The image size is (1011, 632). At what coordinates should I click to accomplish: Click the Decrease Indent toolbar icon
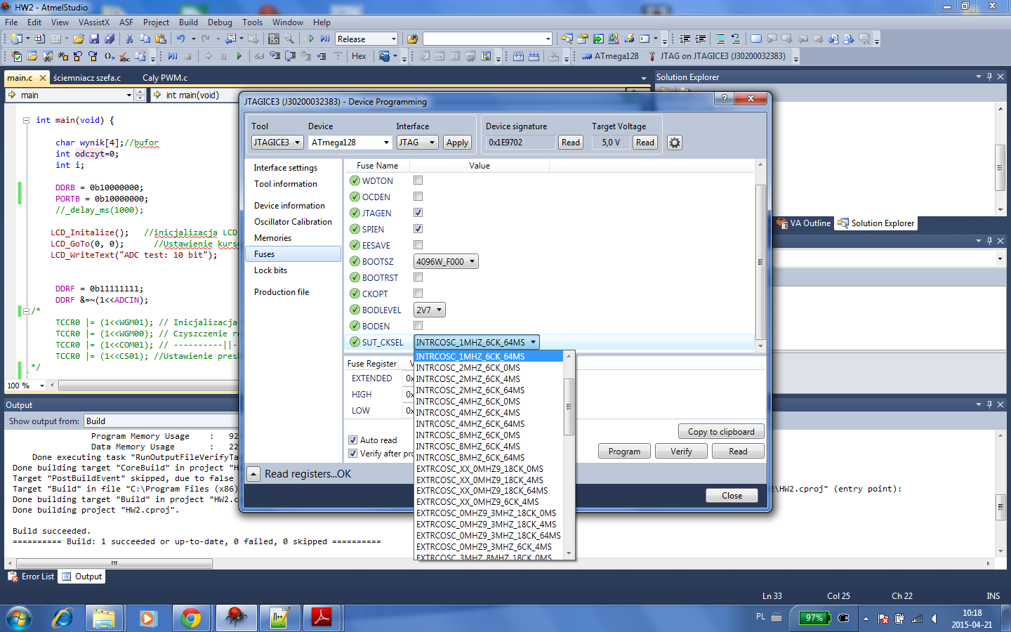(x=685, y=39)
